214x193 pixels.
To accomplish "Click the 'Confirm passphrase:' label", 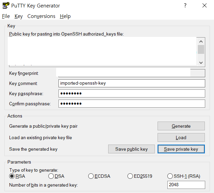I will 30,104.
